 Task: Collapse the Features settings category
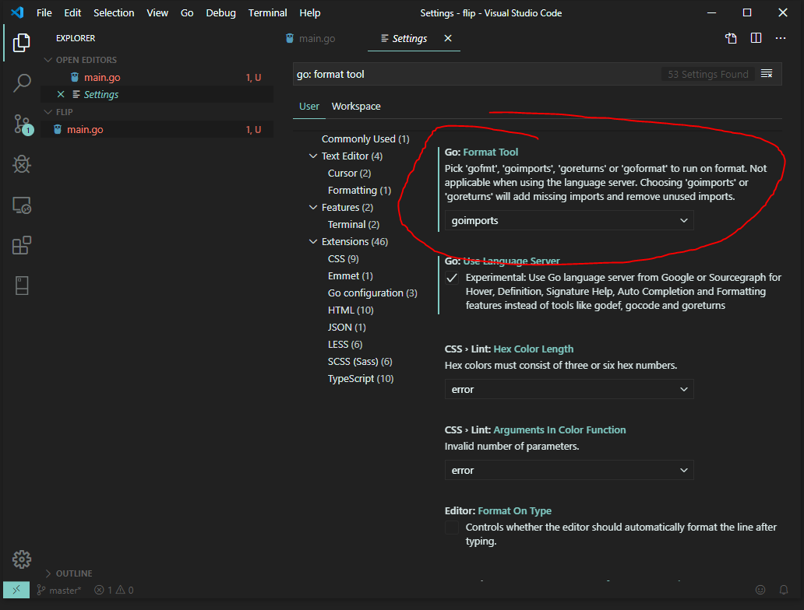[312, 208]
